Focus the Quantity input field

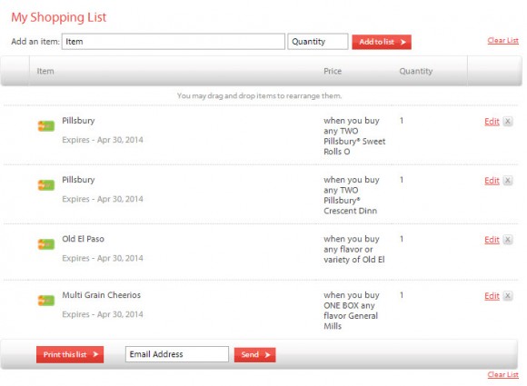pos(318,42)
